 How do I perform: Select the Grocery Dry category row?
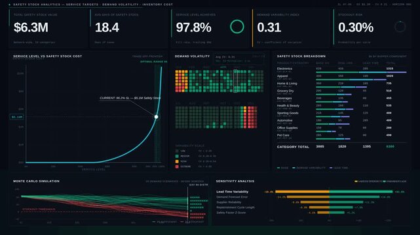tap(342, 92)
